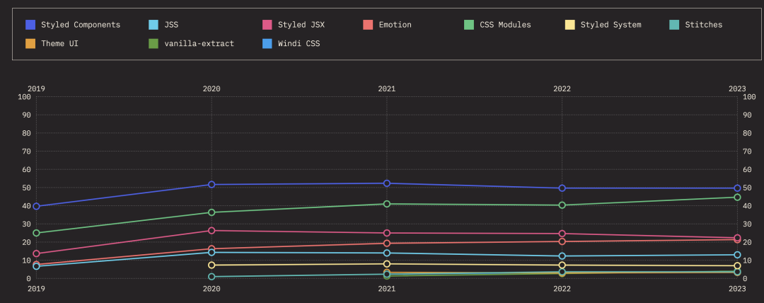Click the Styled Components blue legend swatch
This screenshot has width=764, height=303.
click(30, 25)
